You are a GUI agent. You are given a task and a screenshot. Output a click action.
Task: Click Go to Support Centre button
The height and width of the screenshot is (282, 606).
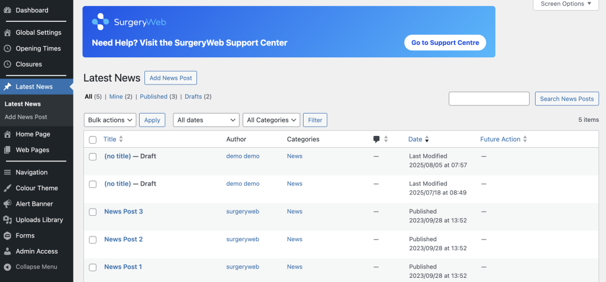coord(445,43)
